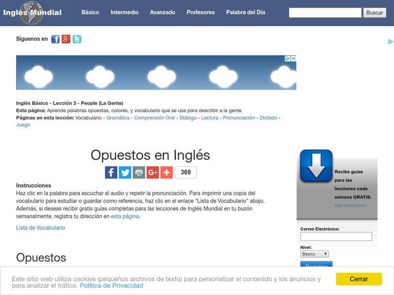Image resolution: width=394 pixels, height=295 pixels.
Task: Open the Pronunciación lesson link
Action: click(x=239, y=118)
